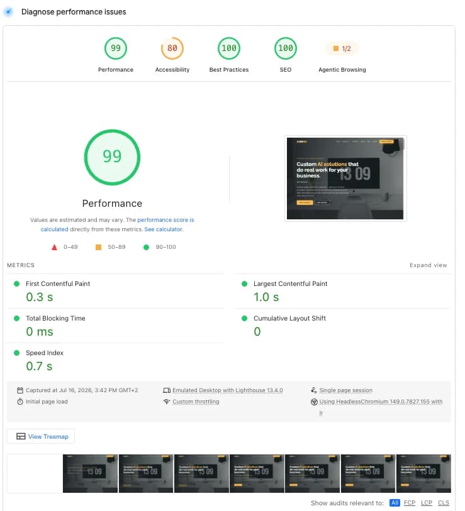Click the wifi icon next to Custom throttling
The image size is (465, 511).
167,402
